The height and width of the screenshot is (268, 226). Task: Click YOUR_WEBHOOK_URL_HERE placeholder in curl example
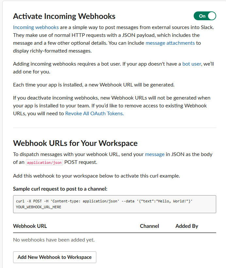point(39,207)
